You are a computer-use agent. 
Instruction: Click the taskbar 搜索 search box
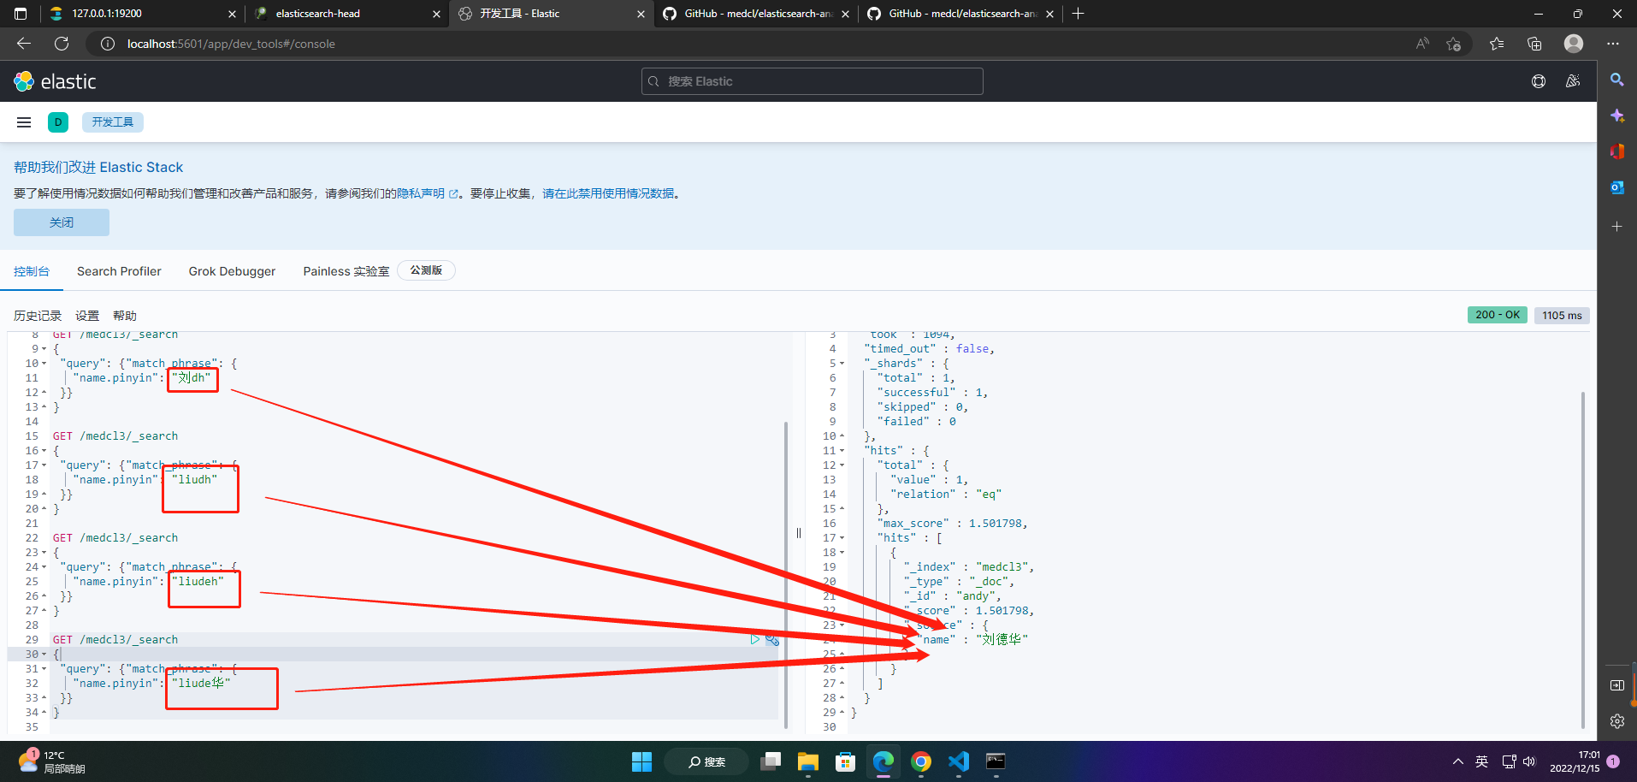point(706,761)
